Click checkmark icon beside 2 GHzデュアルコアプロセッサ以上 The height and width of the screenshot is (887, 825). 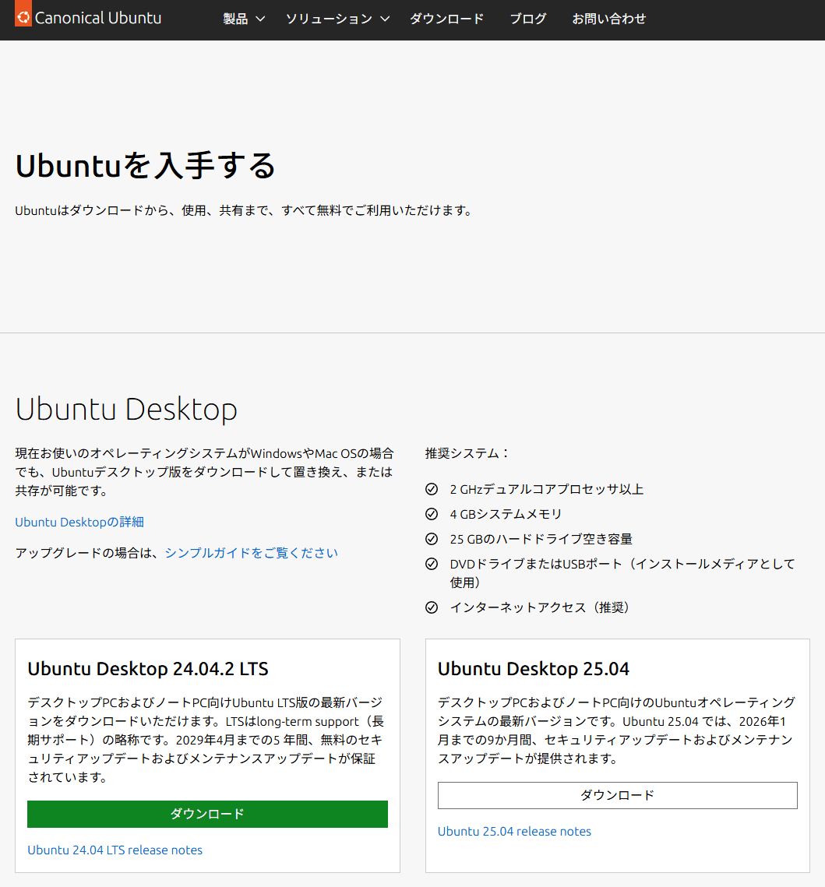[431, 489]
